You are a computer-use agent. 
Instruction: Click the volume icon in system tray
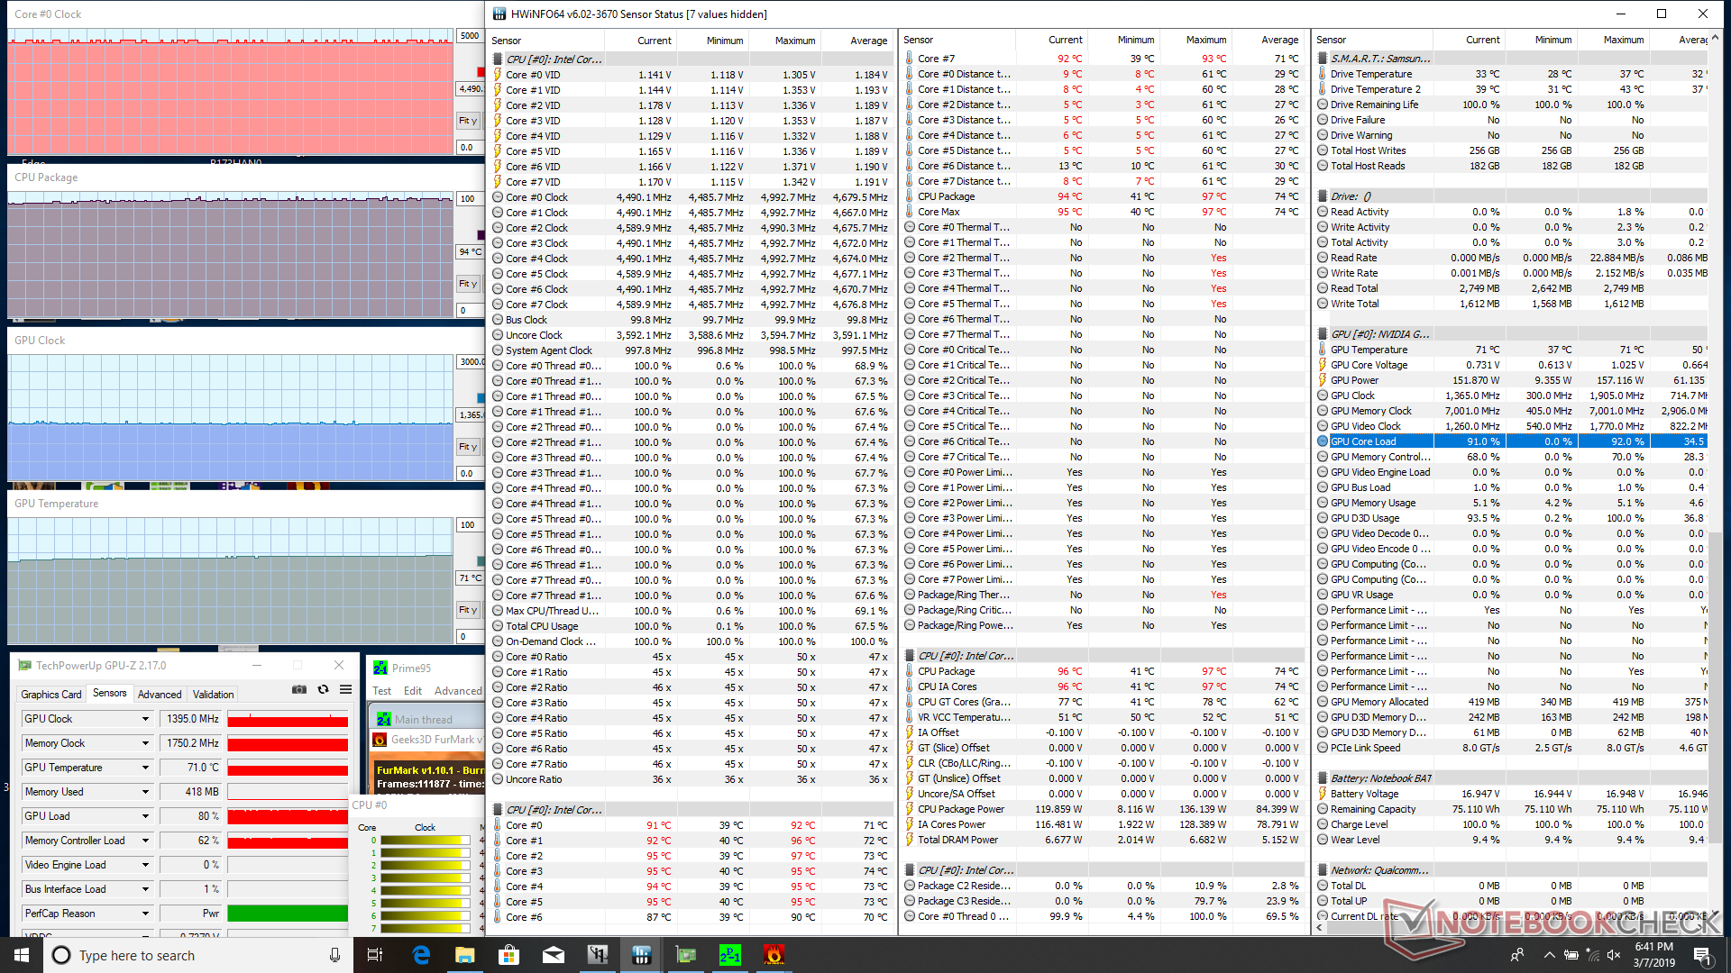(x=1615, y=955)
